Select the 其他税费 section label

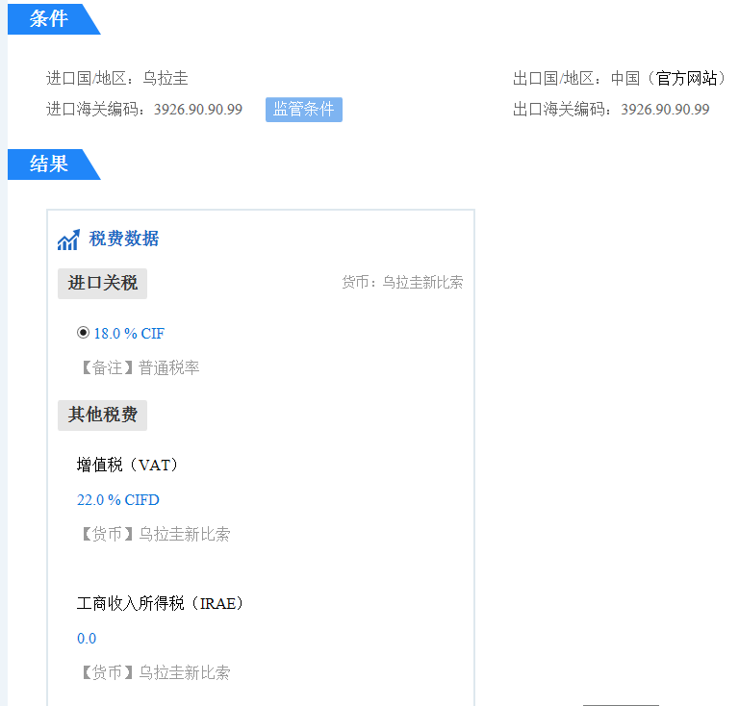point(102,415)
